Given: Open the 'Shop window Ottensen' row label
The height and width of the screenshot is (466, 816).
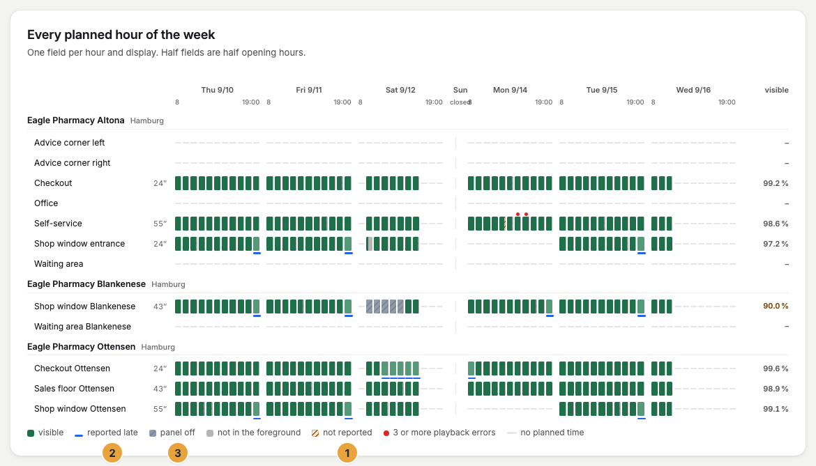Looking at the screenshot, I should 80,409.
